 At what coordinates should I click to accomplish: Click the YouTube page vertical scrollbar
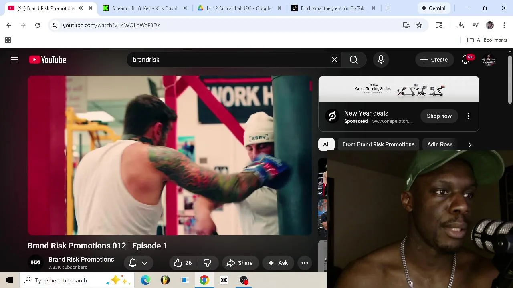coord(510,80)
